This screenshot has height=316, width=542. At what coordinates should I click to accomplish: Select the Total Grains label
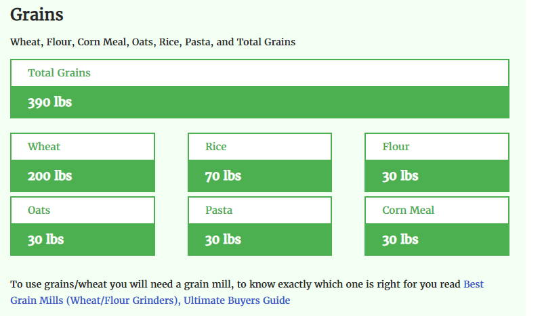coord(59,73)
